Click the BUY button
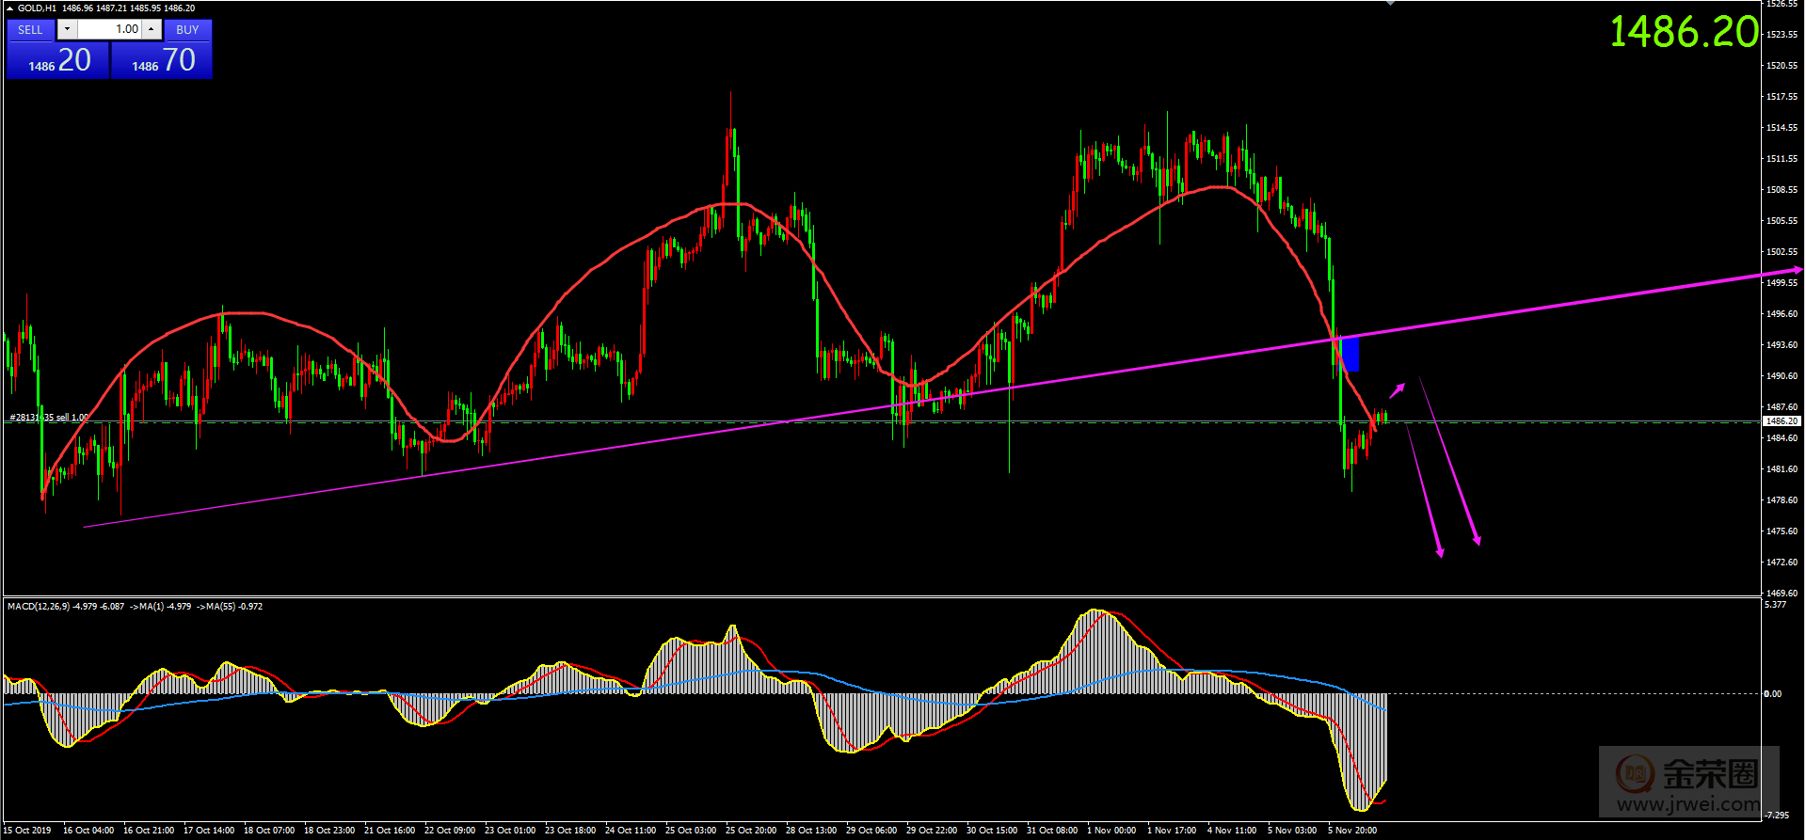1806x840 pixels. (x=187, y=30)
